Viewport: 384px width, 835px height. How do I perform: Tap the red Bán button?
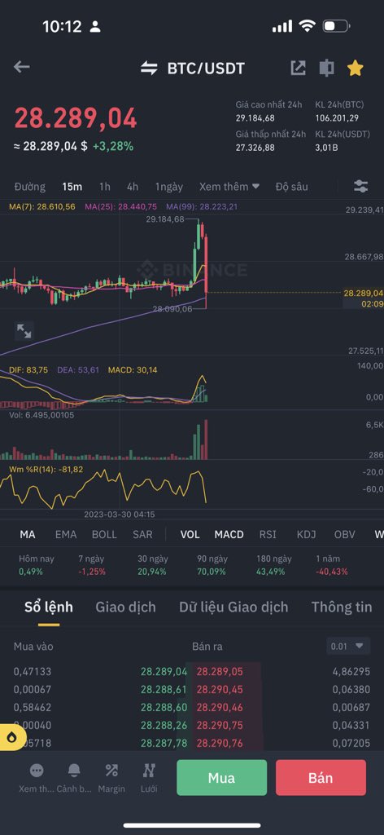click(321, 777)
